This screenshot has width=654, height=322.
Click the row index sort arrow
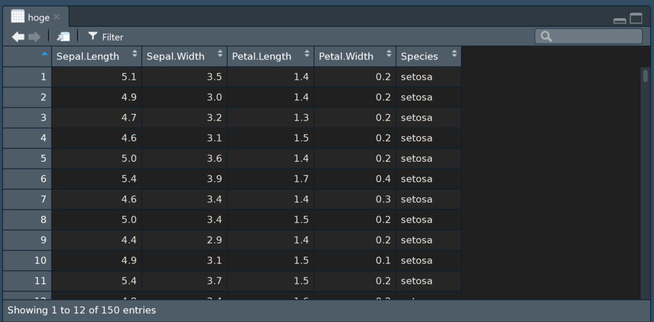click(44, 54)
